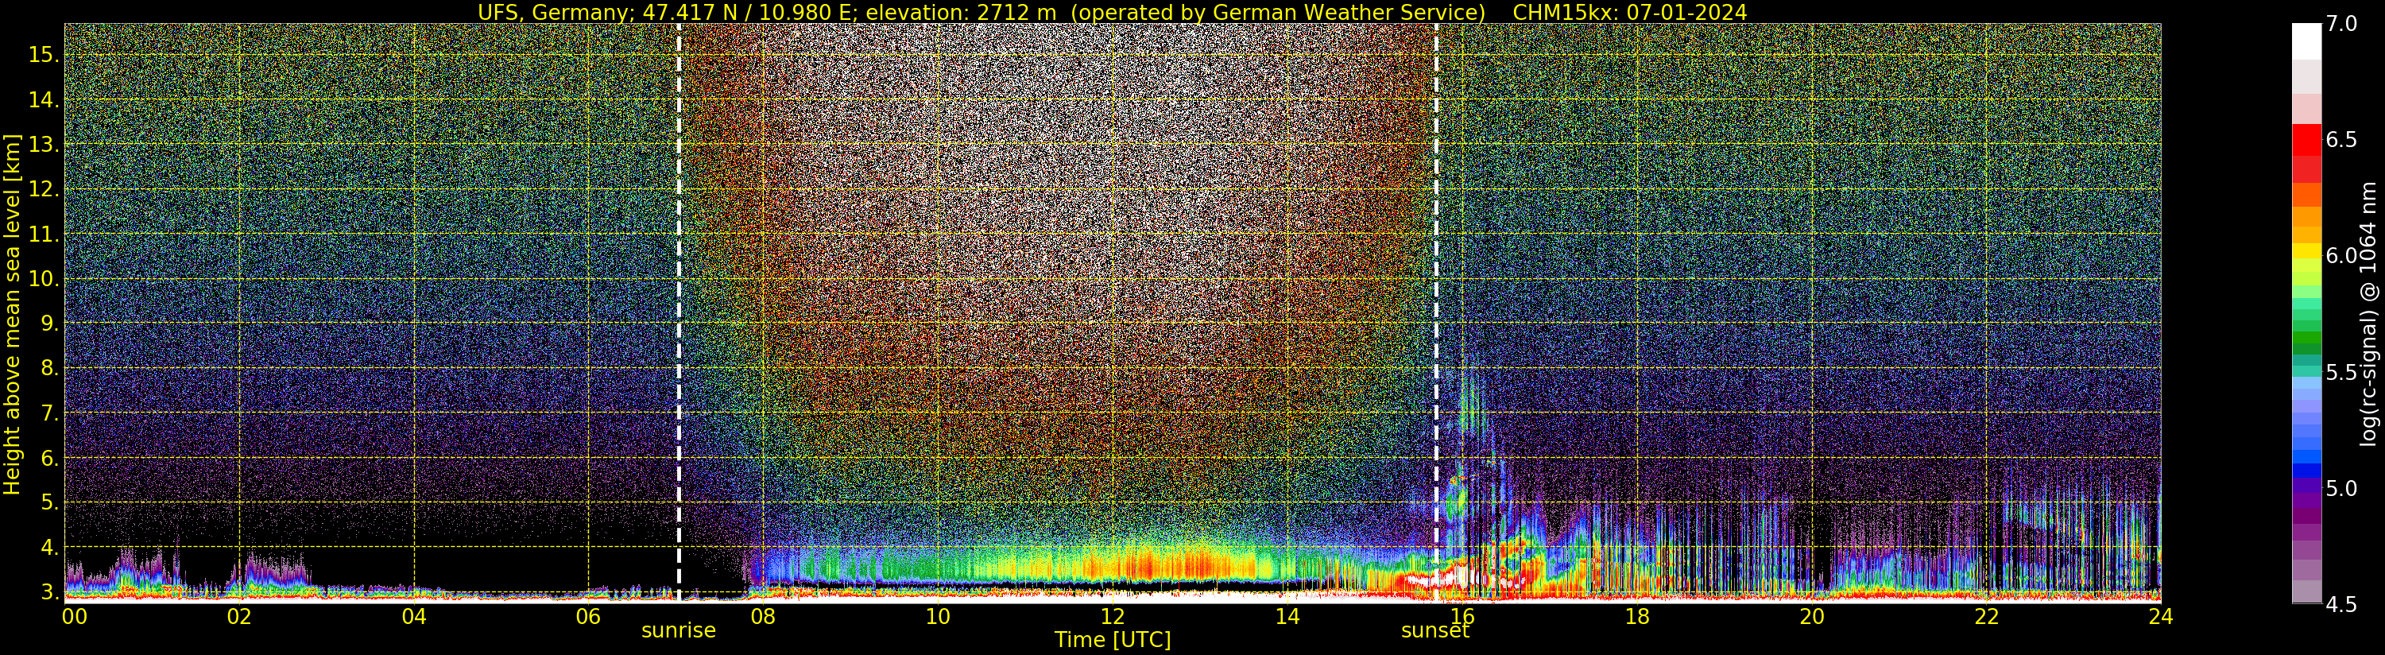Click the time tick label '06'
2385x655 pixels.
(x=588, y=616)
